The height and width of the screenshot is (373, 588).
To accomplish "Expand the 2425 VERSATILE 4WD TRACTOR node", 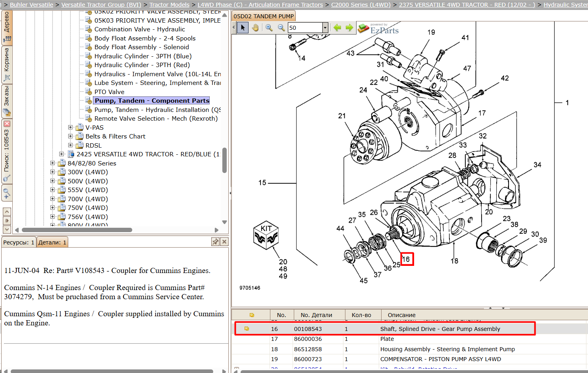I will [62, 154].
